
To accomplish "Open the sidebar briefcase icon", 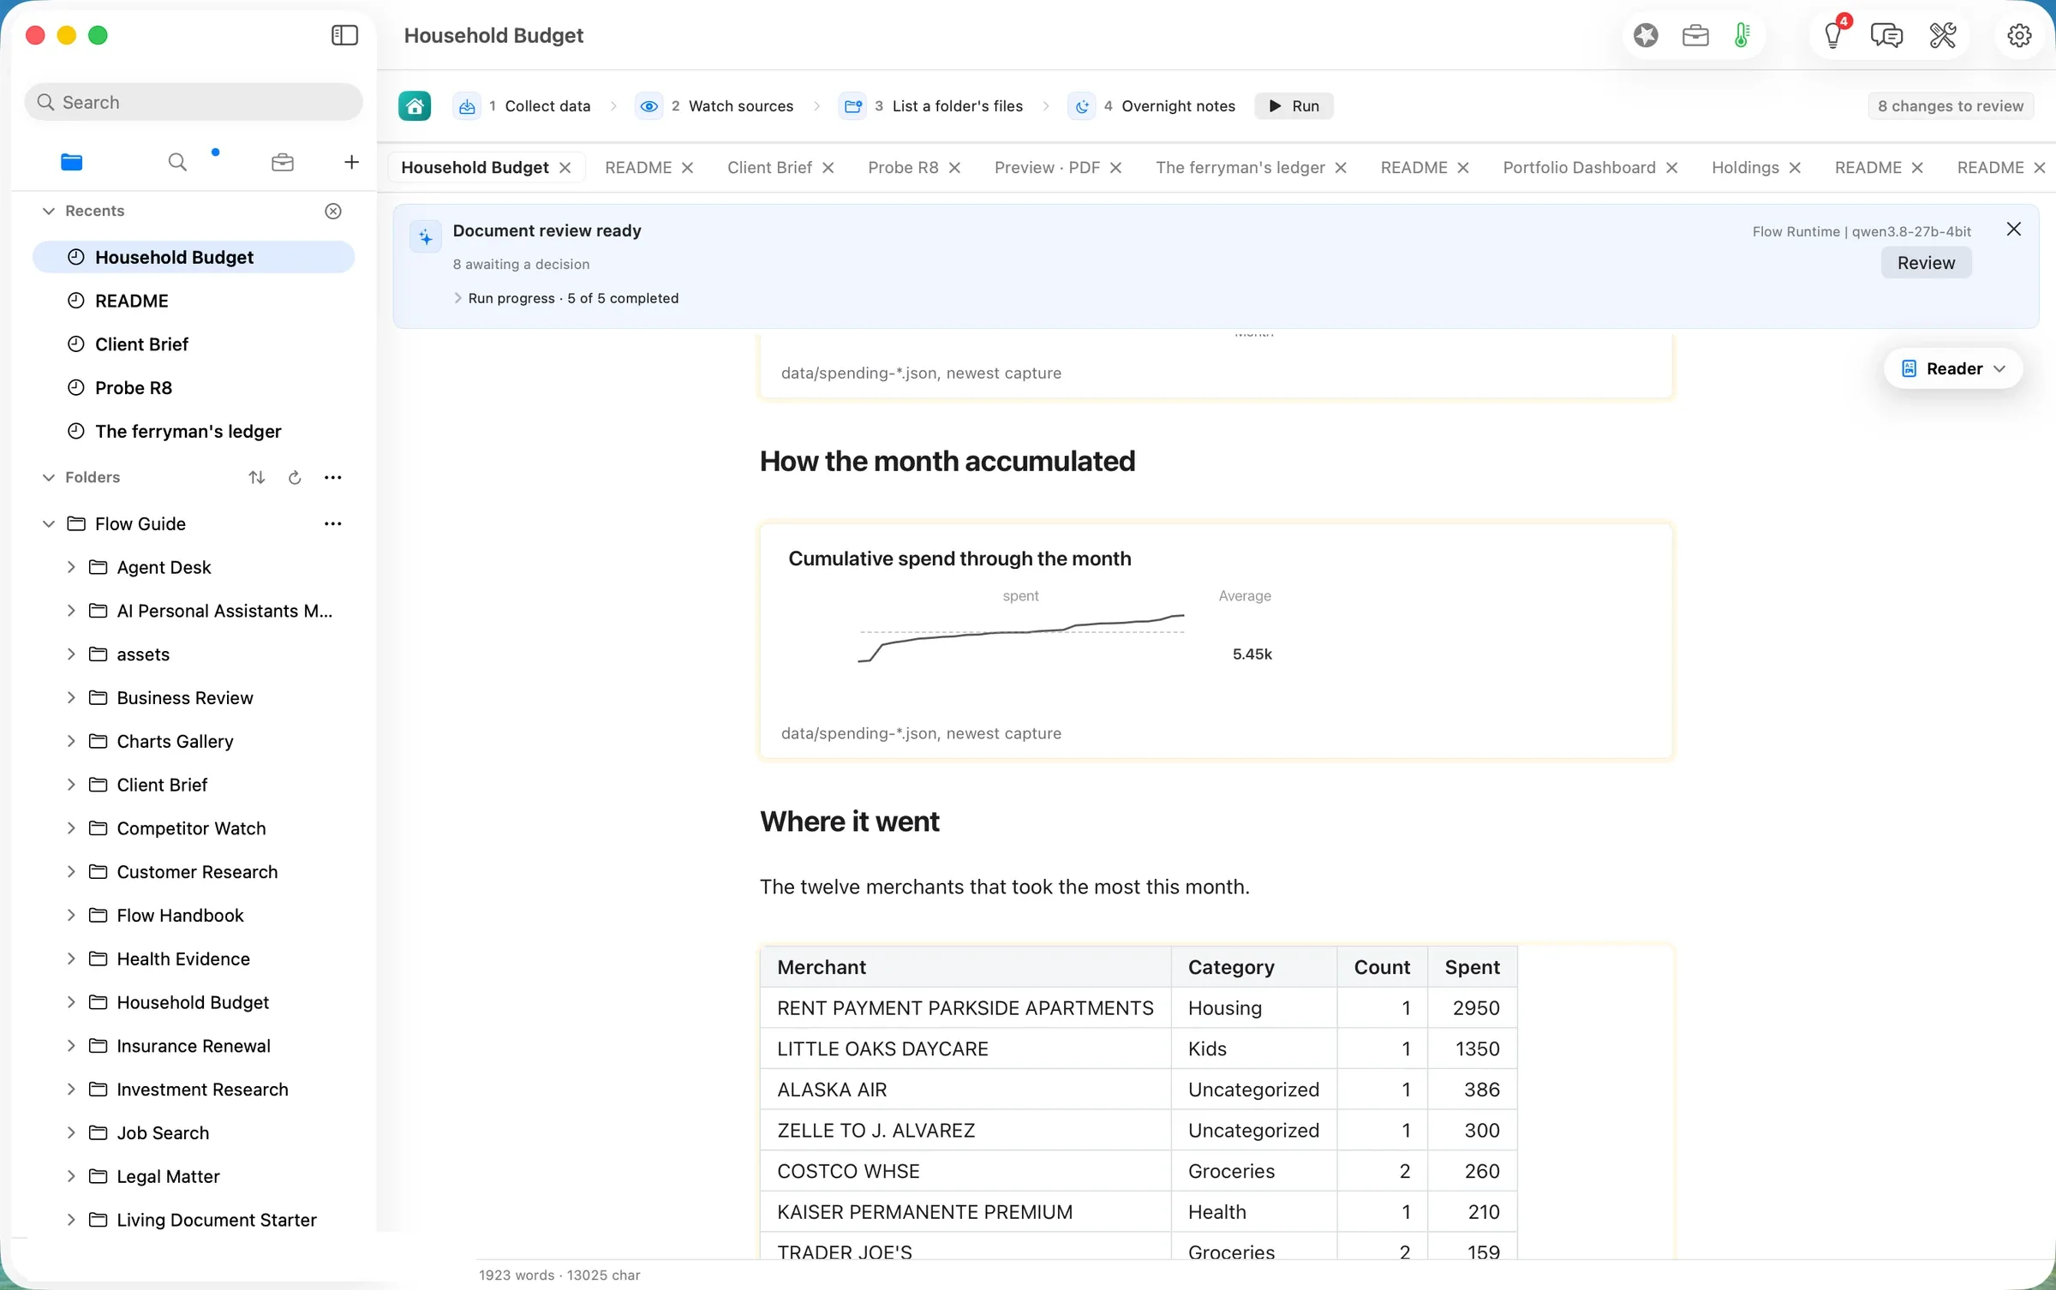I will [283, 162].
